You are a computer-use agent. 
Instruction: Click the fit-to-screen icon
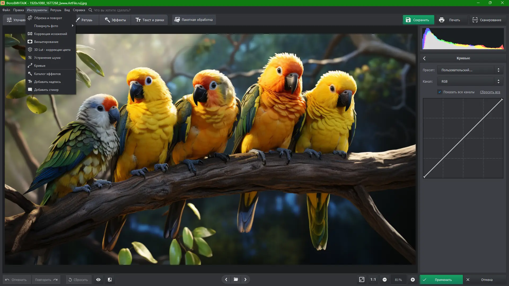point(362,280)
